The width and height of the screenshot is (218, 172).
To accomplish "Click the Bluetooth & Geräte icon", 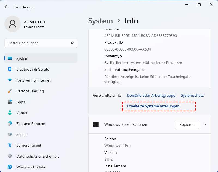I will (10, 69).
